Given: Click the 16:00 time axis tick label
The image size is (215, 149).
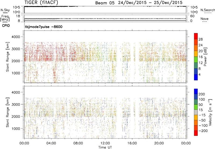Looking at the screenshot, I should tap(132, 143).
